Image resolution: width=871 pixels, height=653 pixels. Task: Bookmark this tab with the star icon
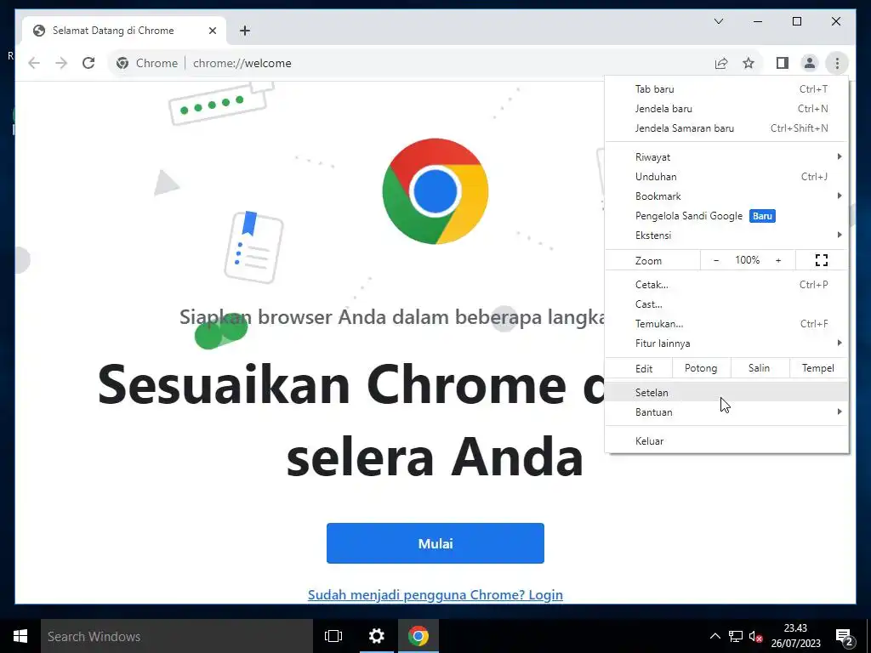[x=749, y=63]
